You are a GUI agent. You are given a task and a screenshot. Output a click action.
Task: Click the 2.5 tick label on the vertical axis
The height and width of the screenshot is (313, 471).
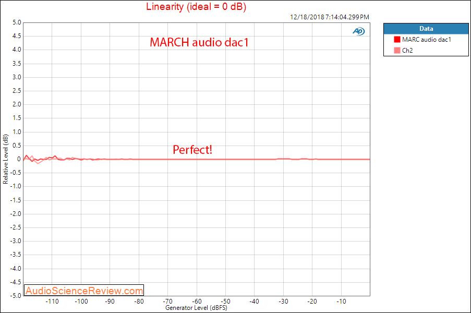(x=17, y=91)
